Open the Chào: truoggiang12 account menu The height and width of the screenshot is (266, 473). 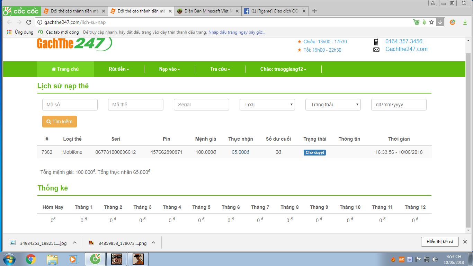tap(283, 69)
